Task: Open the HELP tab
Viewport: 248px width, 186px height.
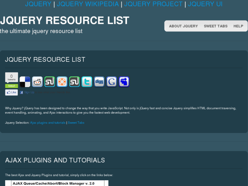Action: [238, 26]
